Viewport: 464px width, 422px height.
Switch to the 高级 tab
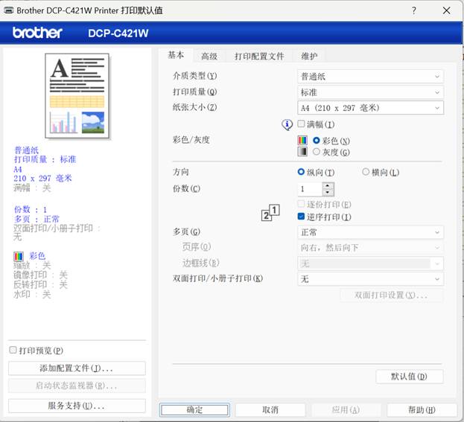coord(209,56)
